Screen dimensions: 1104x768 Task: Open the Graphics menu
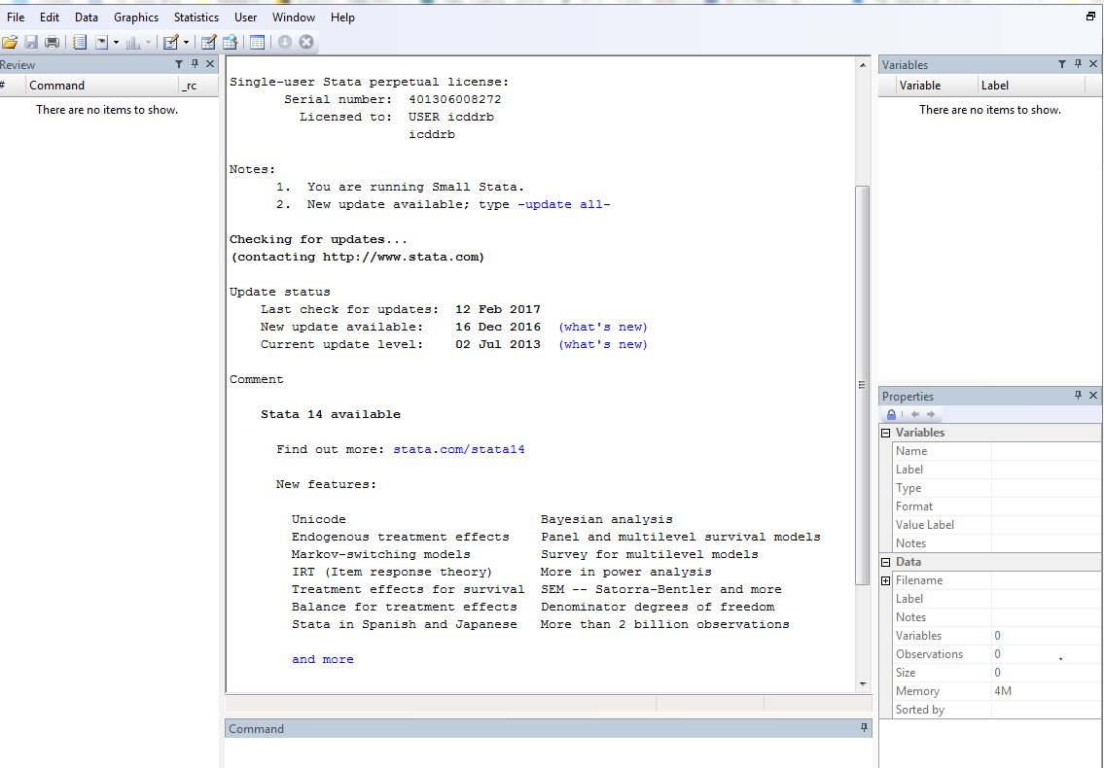coord(135,17)
